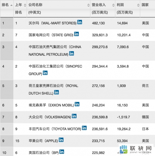This screenshot has height=156, width=155.
Task: Click the 国家 column header
Action: 145,5
